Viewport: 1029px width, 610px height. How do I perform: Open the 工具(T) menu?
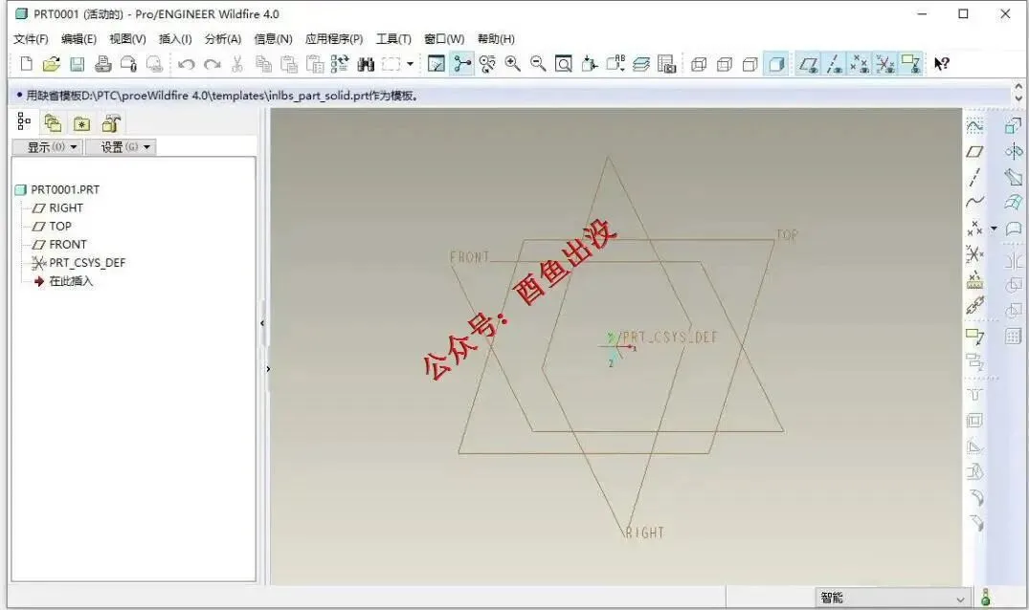point(393,38)
